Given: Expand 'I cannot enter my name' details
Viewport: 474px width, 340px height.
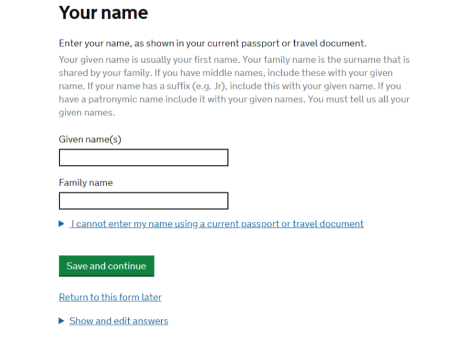Looking at the screenshot, I should (x=217, y=224).
